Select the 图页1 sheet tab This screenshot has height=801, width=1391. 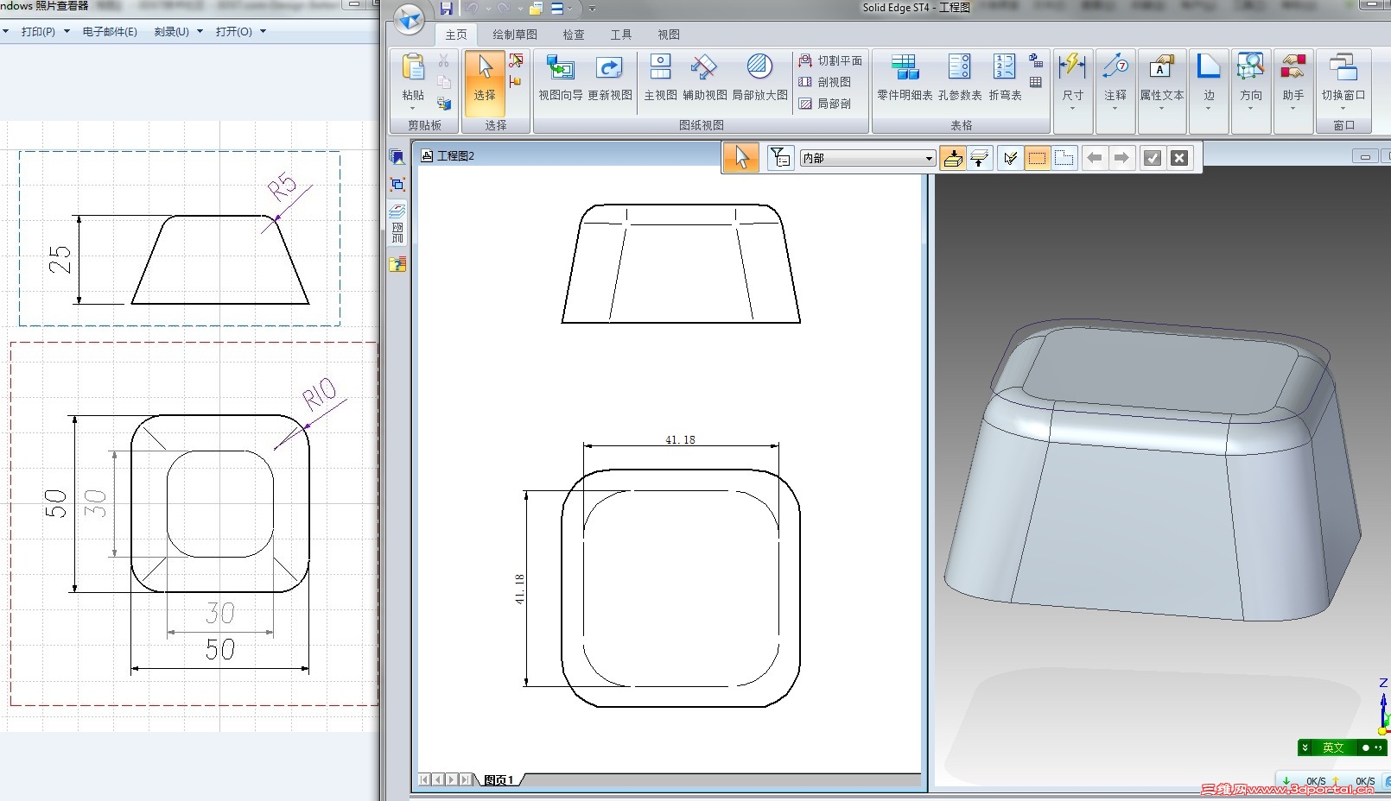tap(499, 780)
